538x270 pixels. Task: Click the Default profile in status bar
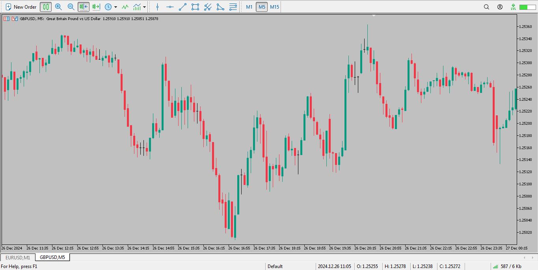pyautogui.click(x=275, y=266)
